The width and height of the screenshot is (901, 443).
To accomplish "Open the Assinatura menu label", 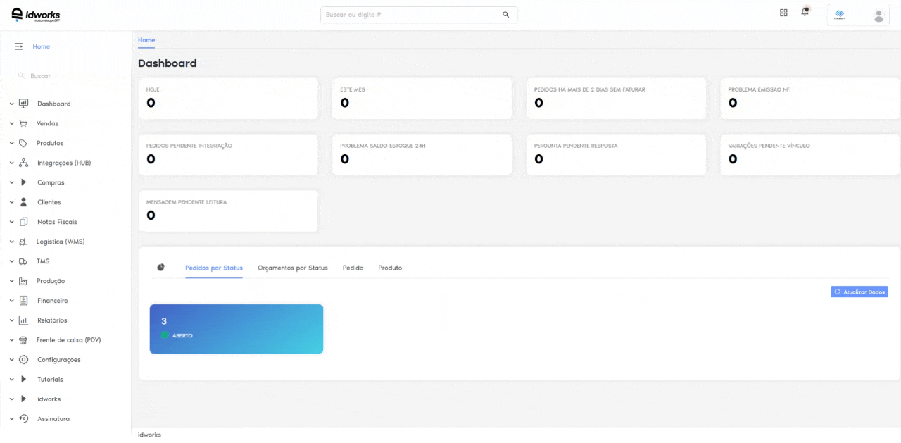I will [53, 419].
